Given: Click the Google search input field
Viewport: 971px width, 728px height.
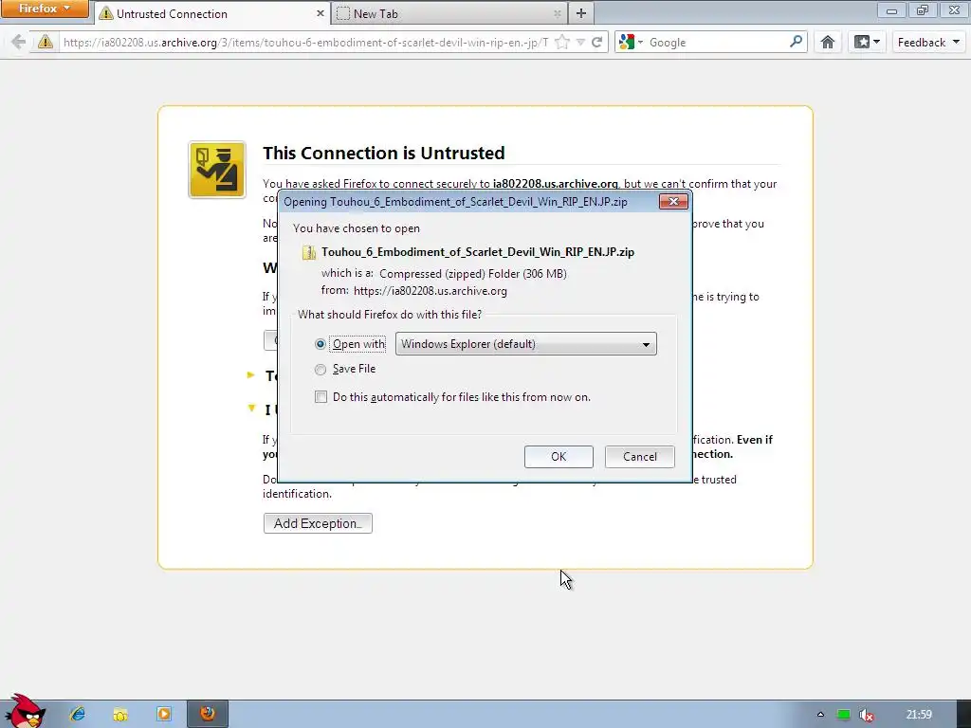Looking at the screenshot, I should pos(717,42).
